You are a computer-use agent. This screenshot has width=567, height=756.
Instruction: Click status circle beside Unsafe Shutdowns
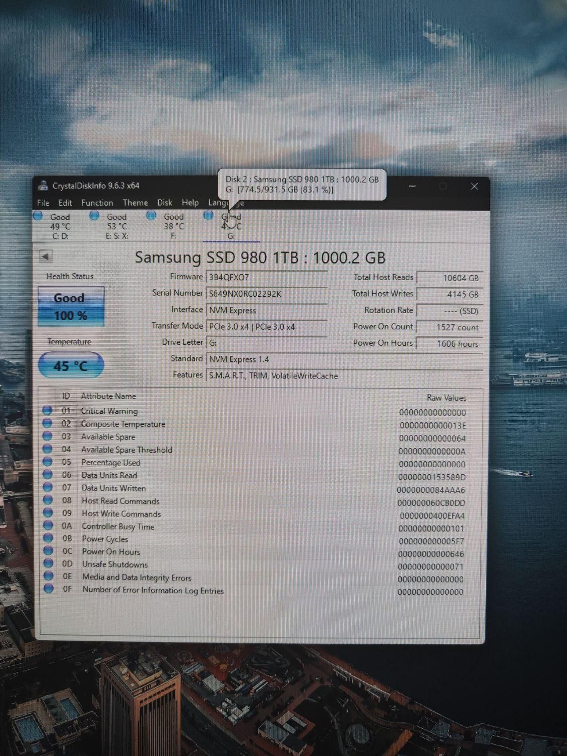click(x=48, y=563)
